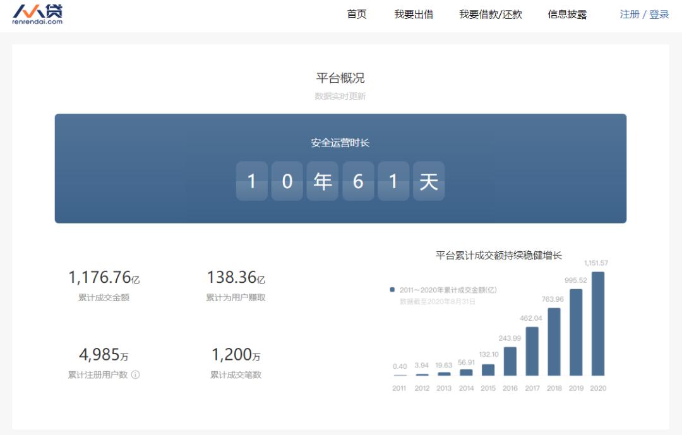The image size is (682, 435).
Task: Click the digit tile showing 1 in years
Action: click(x=251, y=181)
